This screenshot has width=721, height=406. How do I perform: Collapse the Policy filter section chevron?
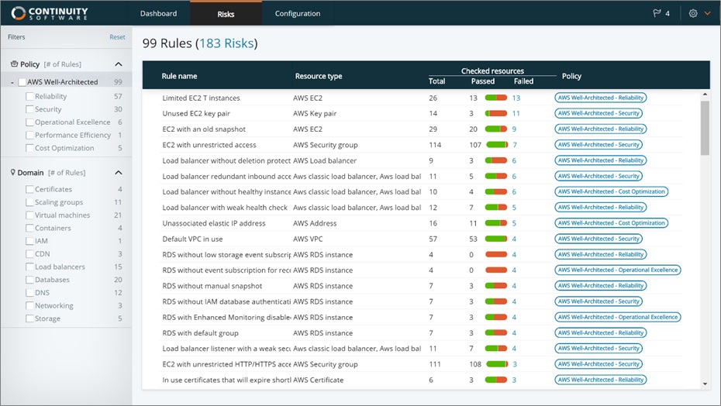coord(118,64)
